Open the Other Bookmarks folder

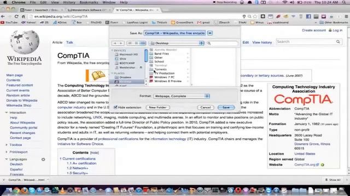tap(334, 22)
